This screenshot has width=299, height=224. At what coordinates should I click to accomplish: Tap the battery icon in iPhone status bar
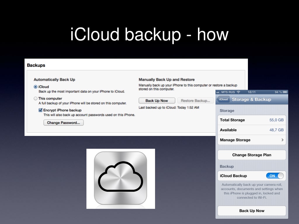click(285, 92)
